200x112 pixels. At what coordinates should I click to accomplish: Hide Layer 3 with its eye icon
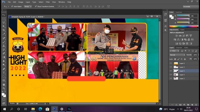pyautogui.click(x=171, y=67)
